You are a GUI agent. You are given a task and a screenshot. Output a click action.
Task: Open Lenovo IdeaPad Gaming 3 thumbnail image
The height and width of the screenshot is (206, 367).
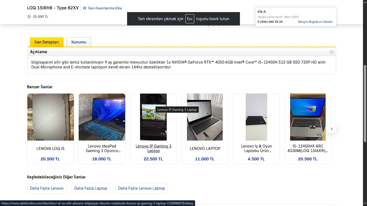tap(102, 117)
